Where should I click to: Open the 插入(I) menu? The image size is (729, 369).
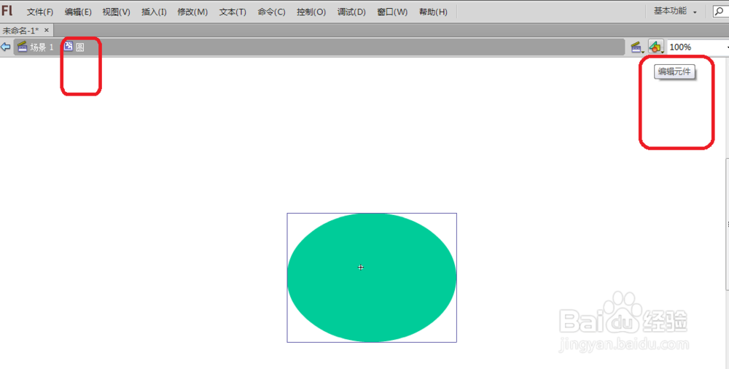(154, 12)
